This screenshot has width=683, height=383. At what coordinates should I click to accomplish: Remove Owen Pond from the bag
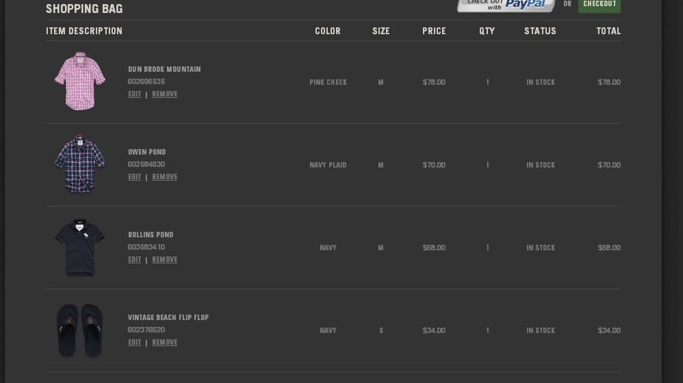pyautogui.click(x=164, y=177)
